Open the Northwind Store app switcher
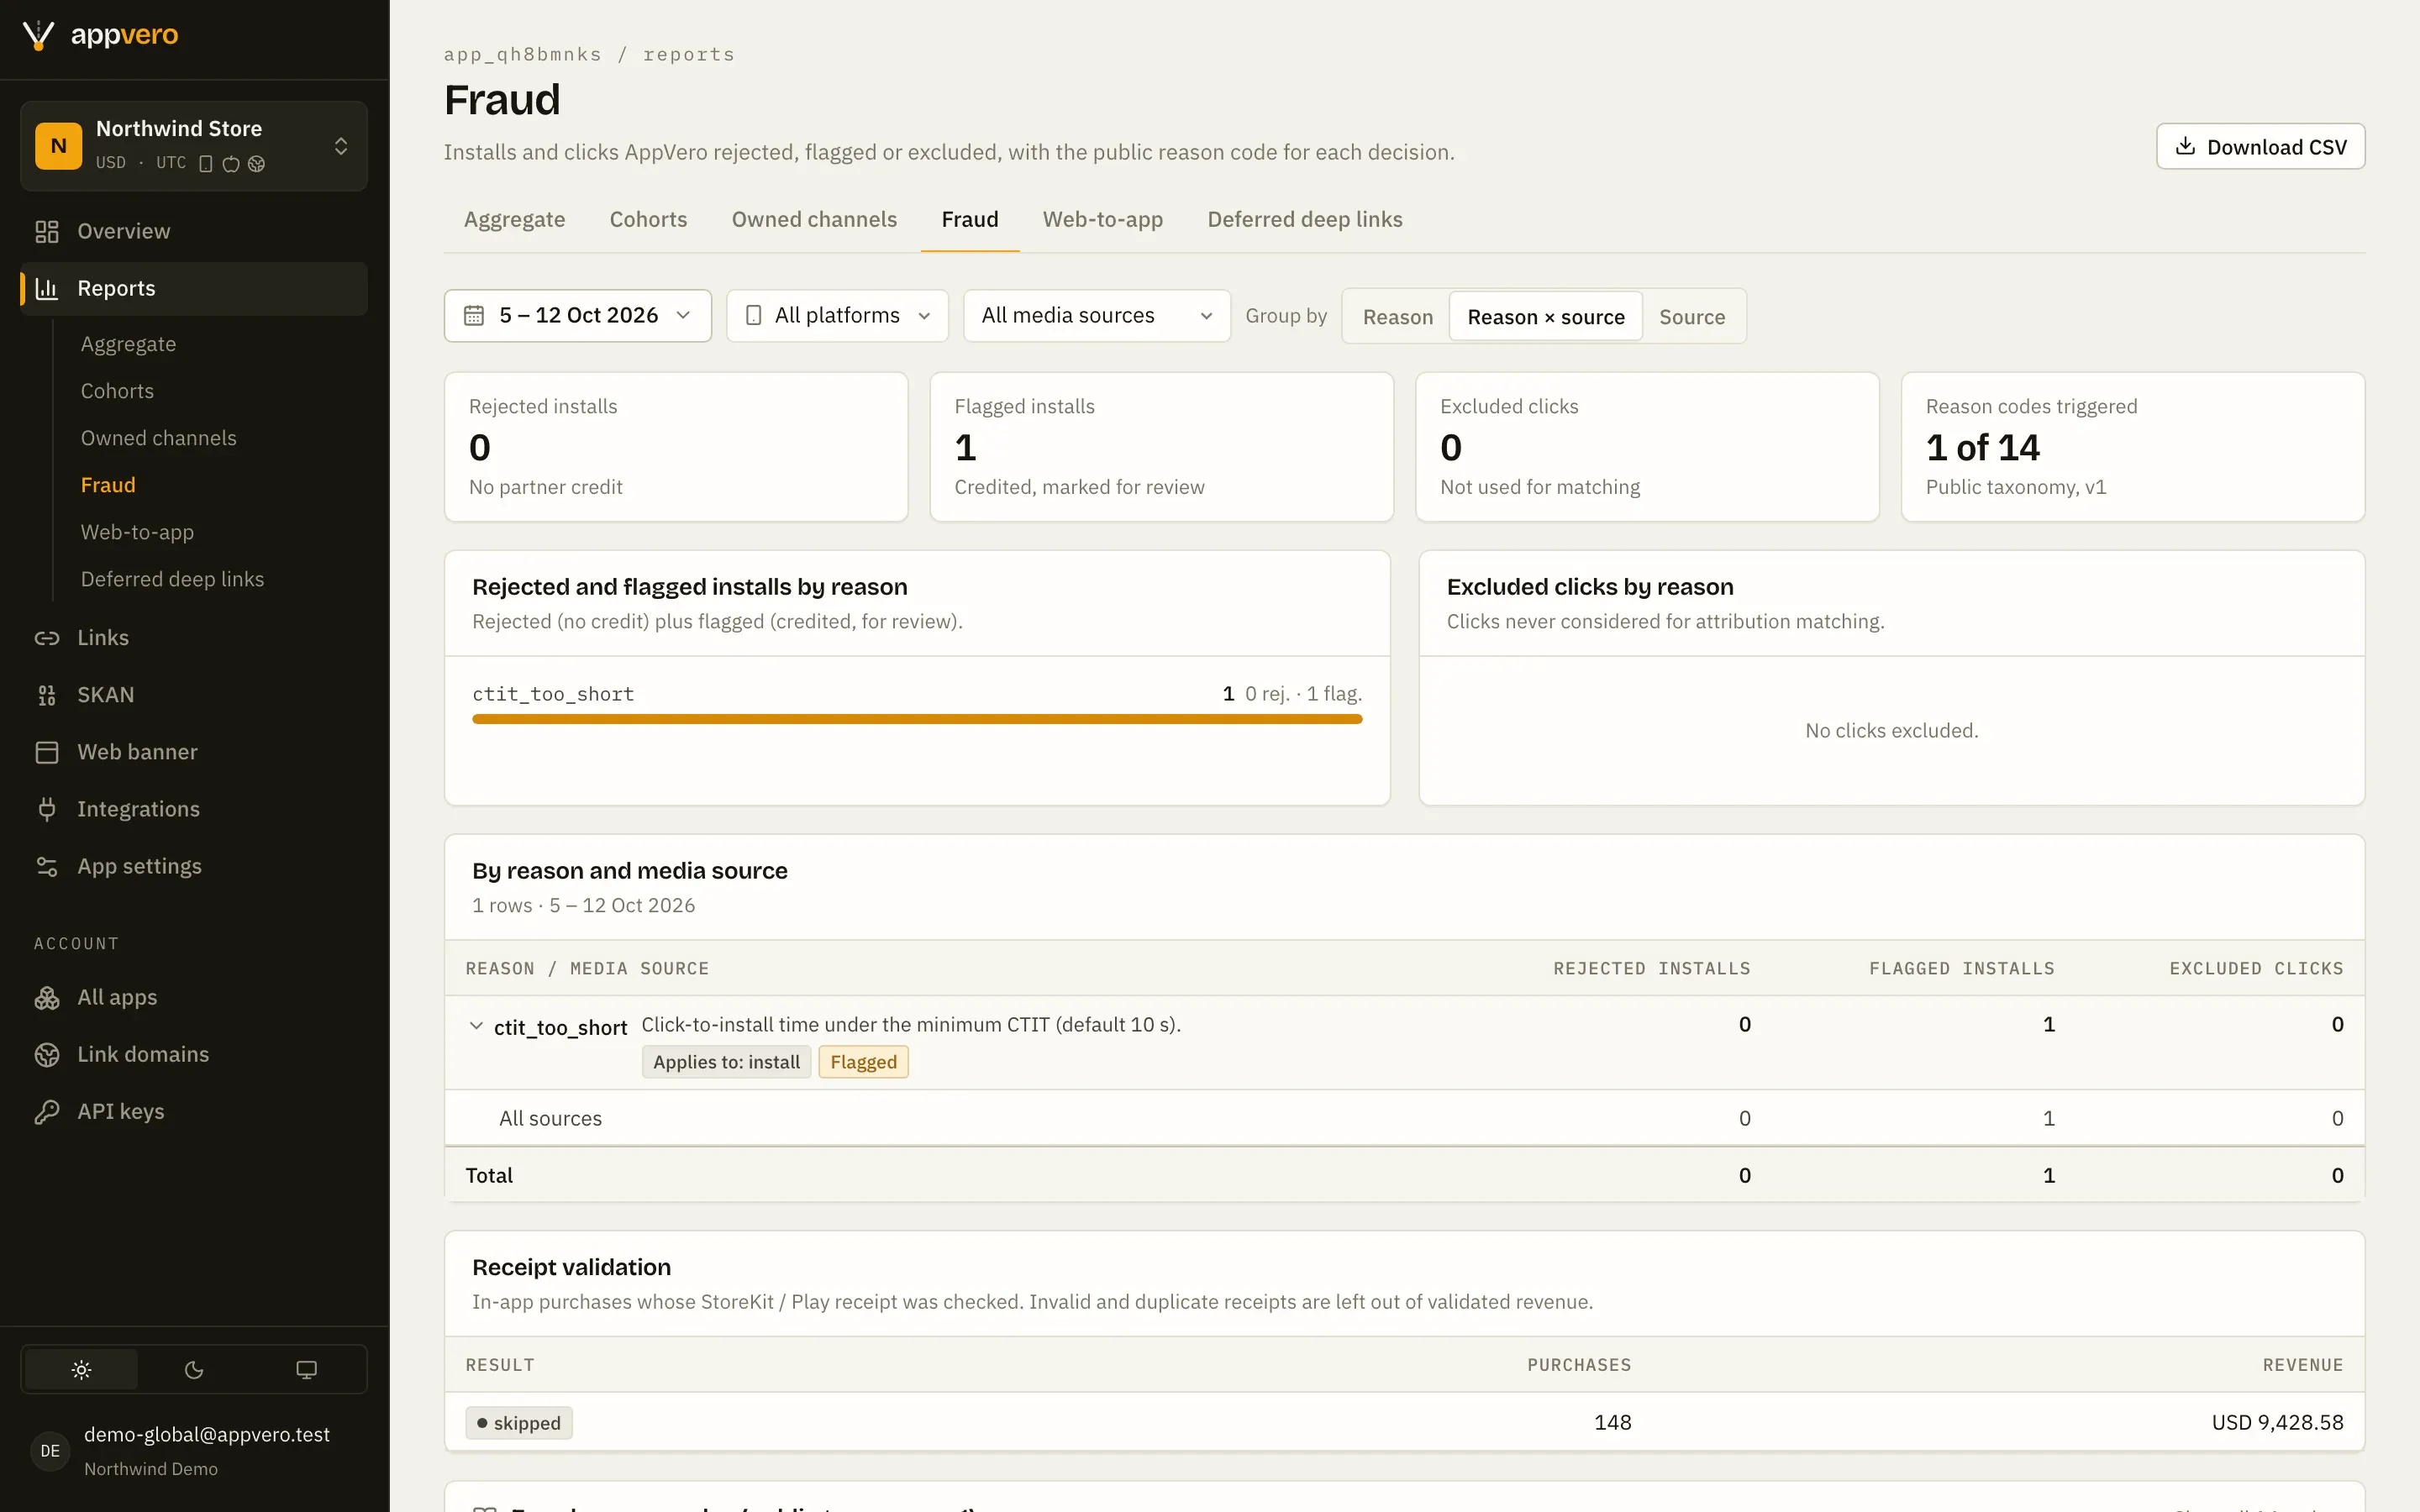 tap(194, 146)
